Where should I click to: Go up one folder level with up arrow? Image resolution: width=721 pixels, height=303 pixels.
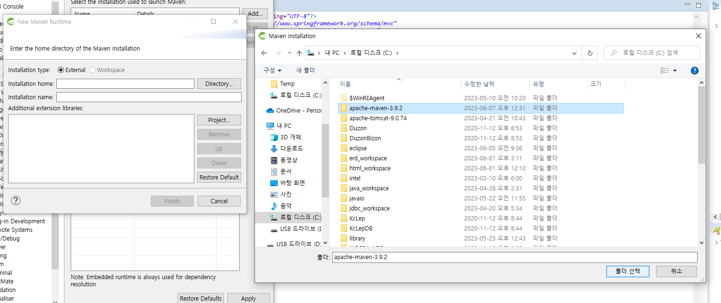299,53
